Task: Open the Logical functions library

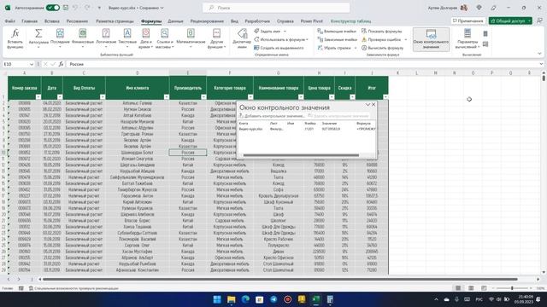Action: click(x=106, y=38)
